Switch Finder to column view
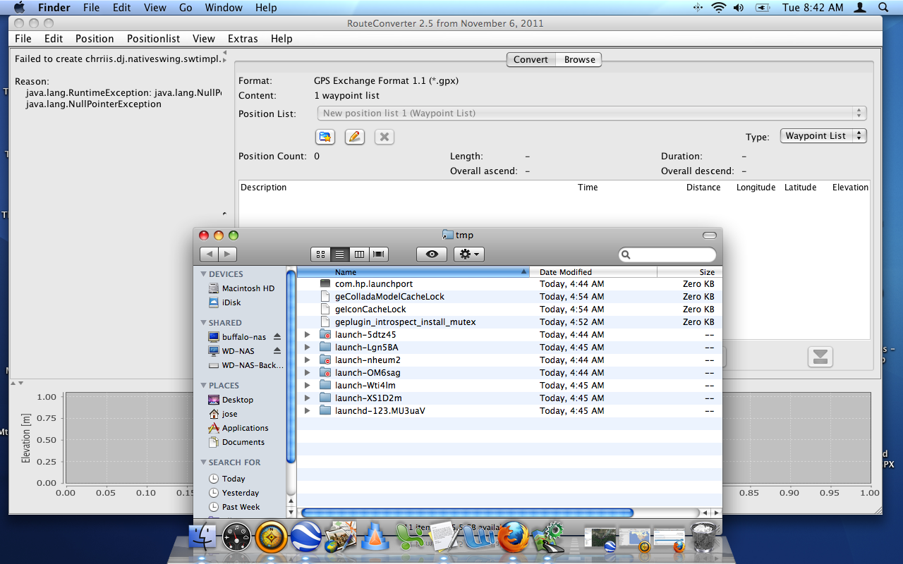The height and width of the screenshot is (564, 903). [359, 255]
